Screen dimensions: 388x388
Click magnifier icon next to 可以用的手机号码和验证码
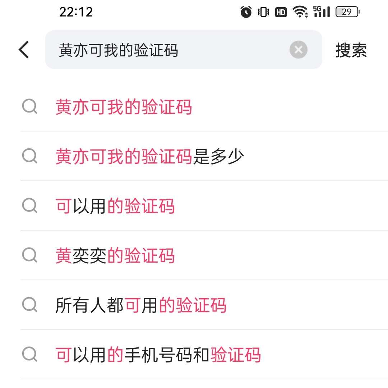[x=30, y=355]
